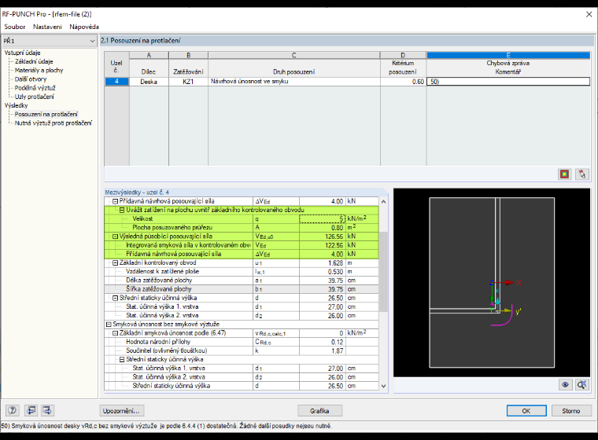Screen dimensions: 598x440
Task: Click the Upozornění... button
Action: tap(121, 411)
